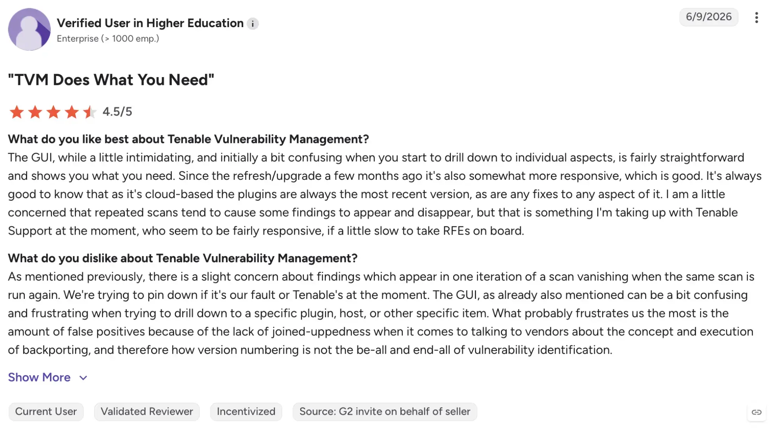775x433 pixels.
Task: Click the Verified User in Higher Education name
Action: [150, 23]
